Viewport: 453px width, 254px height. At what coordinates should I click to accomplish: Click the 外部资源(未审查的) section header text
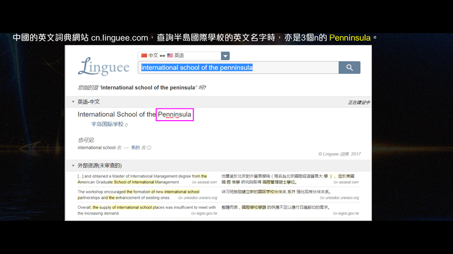tap(100, 166)
